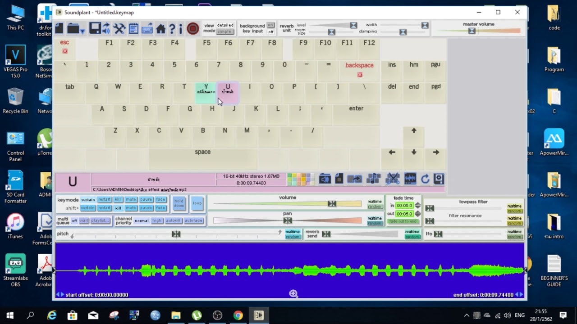This screenshot has width=577, height=324.
Task: Set keymode to kill
Action: tap(118, 199)
